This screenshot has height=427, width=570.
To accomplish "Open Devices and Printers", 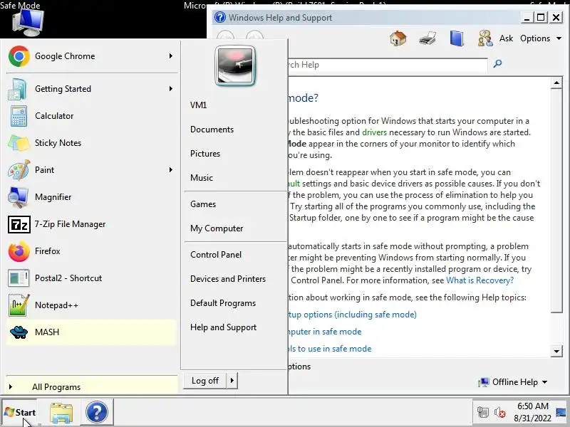I will tap(228, 279).
